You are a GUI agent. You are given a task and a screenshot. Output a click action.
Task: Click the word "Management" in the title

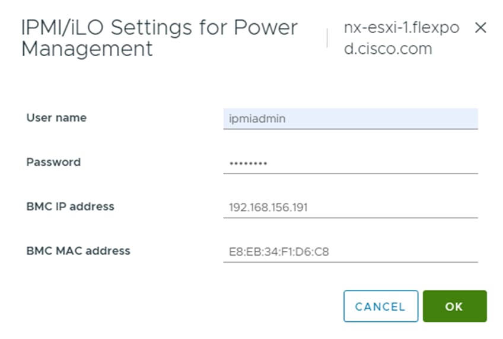click(87, 49)
